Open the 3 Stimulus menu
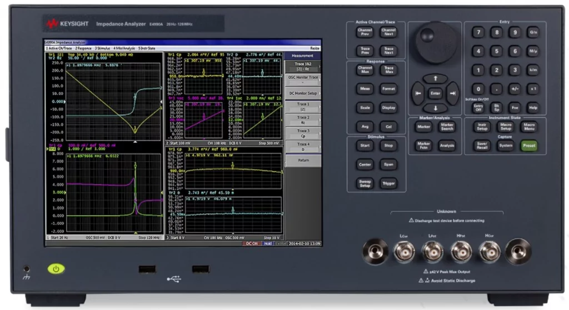The width and height of the screenshot is (569, 310). (102, 48)
